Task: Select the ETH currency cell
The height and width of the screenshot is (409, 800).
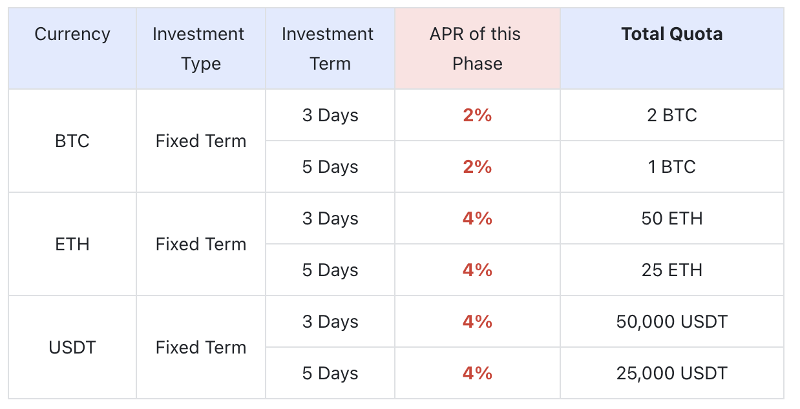Action: click(72, 244)
